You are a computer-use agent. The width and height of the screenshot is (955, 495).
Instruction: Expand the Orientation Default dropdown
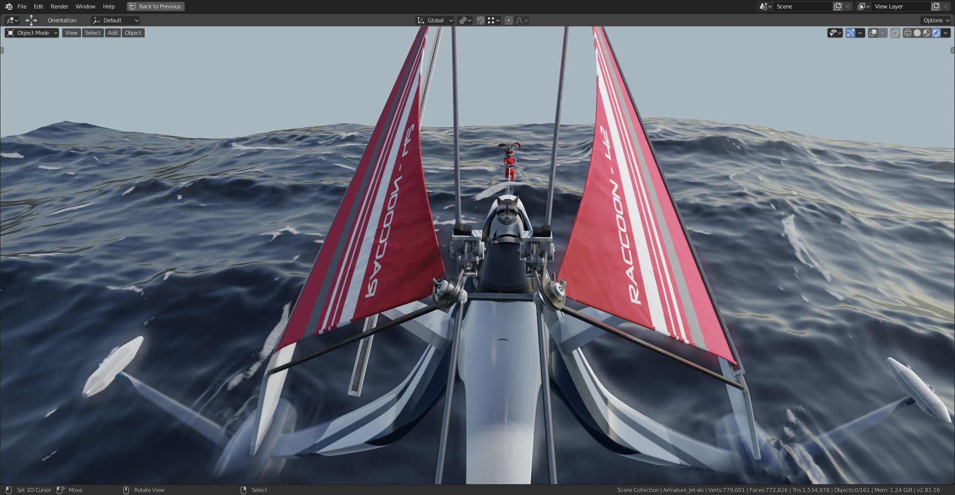click(115, 20)
